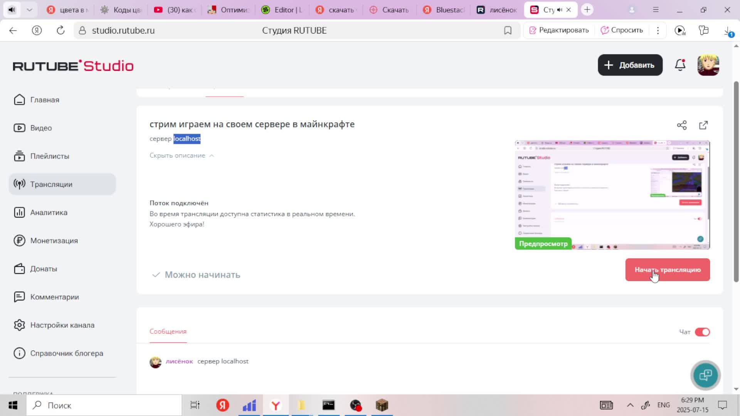Screen dimensions: 740x416
Task: Click the stream title text
Action: click(x=252, y=124)
